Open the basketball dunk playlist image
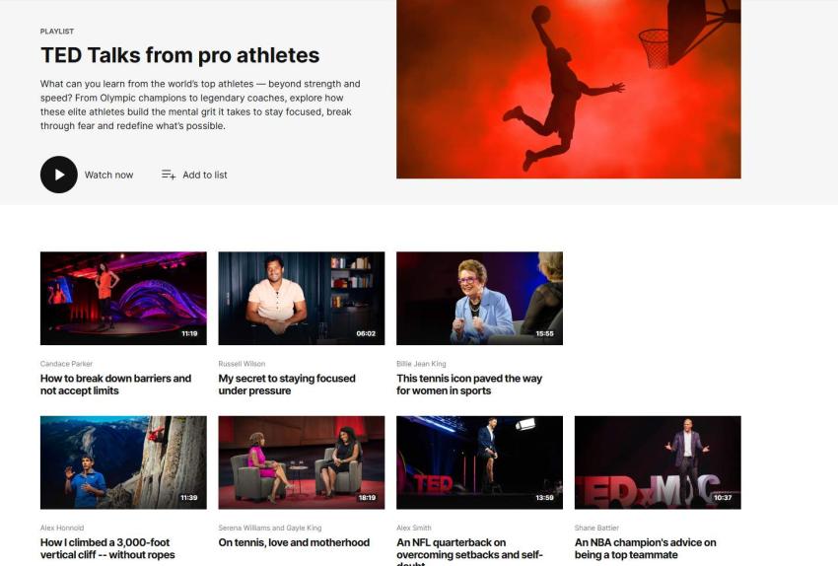The height and width of the screenshot is (566, 838). (569, 89)
